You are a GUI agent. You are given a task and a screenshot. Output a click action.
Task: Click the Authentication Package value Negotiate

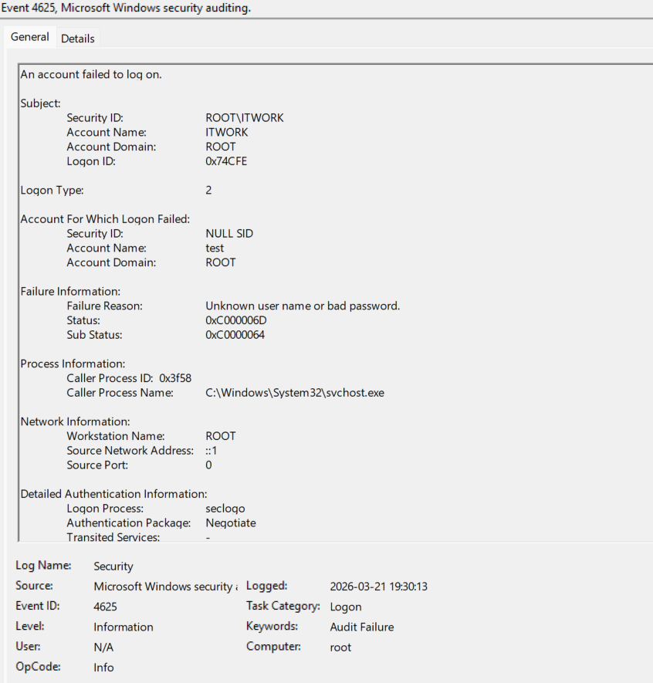click(x=230, y=523)
